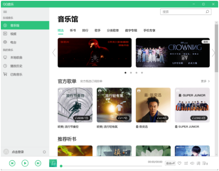Click the magnifier search icon

pos(207,12)
